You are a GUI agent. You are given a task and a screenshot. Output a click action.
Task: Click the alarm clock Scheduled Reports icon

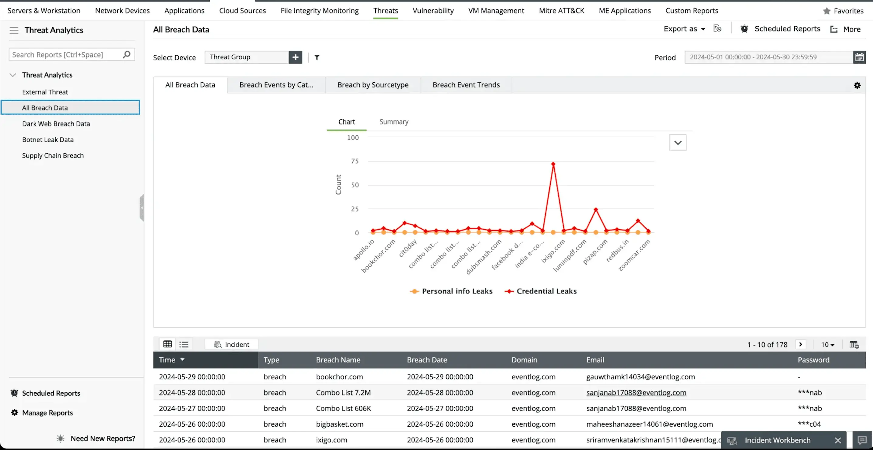point(745,29)
